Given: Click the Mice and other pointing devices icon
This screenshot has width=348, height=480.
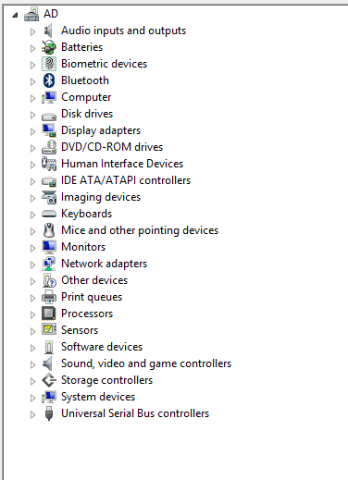Looking at the screenshot, I should click(49, 230).
